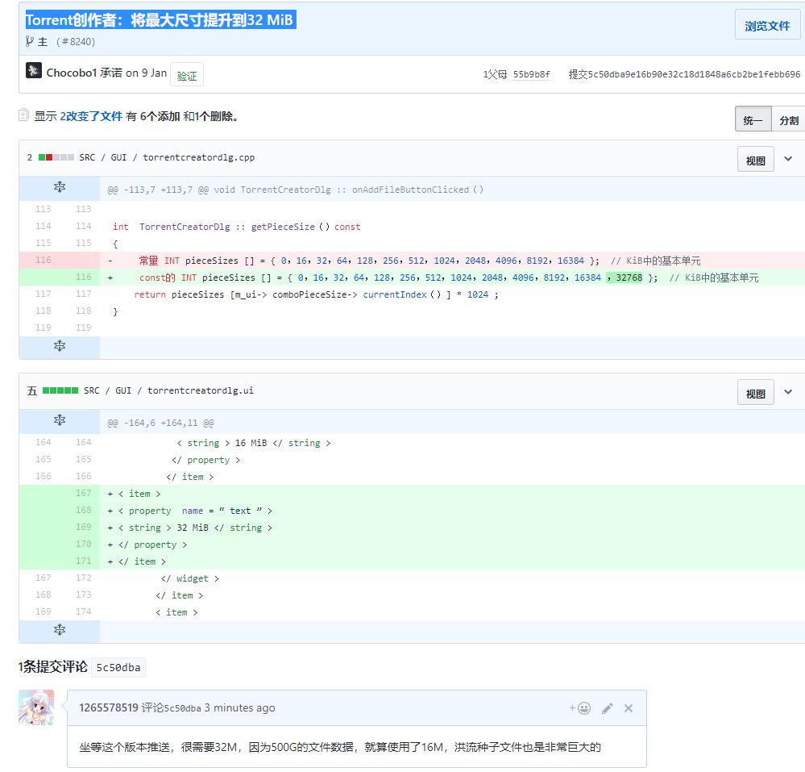Image resolution: width=805 pixels, height=772 pixels.
Task: Open view for torrentcreatordlg.cpp file
Action: click(x=755, y=161)
